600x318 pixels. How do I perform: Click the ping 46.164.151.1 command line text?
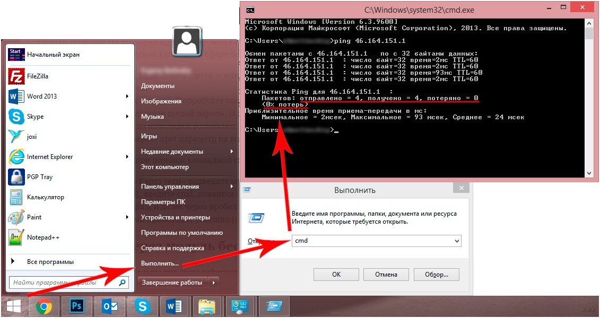[370, 41]
